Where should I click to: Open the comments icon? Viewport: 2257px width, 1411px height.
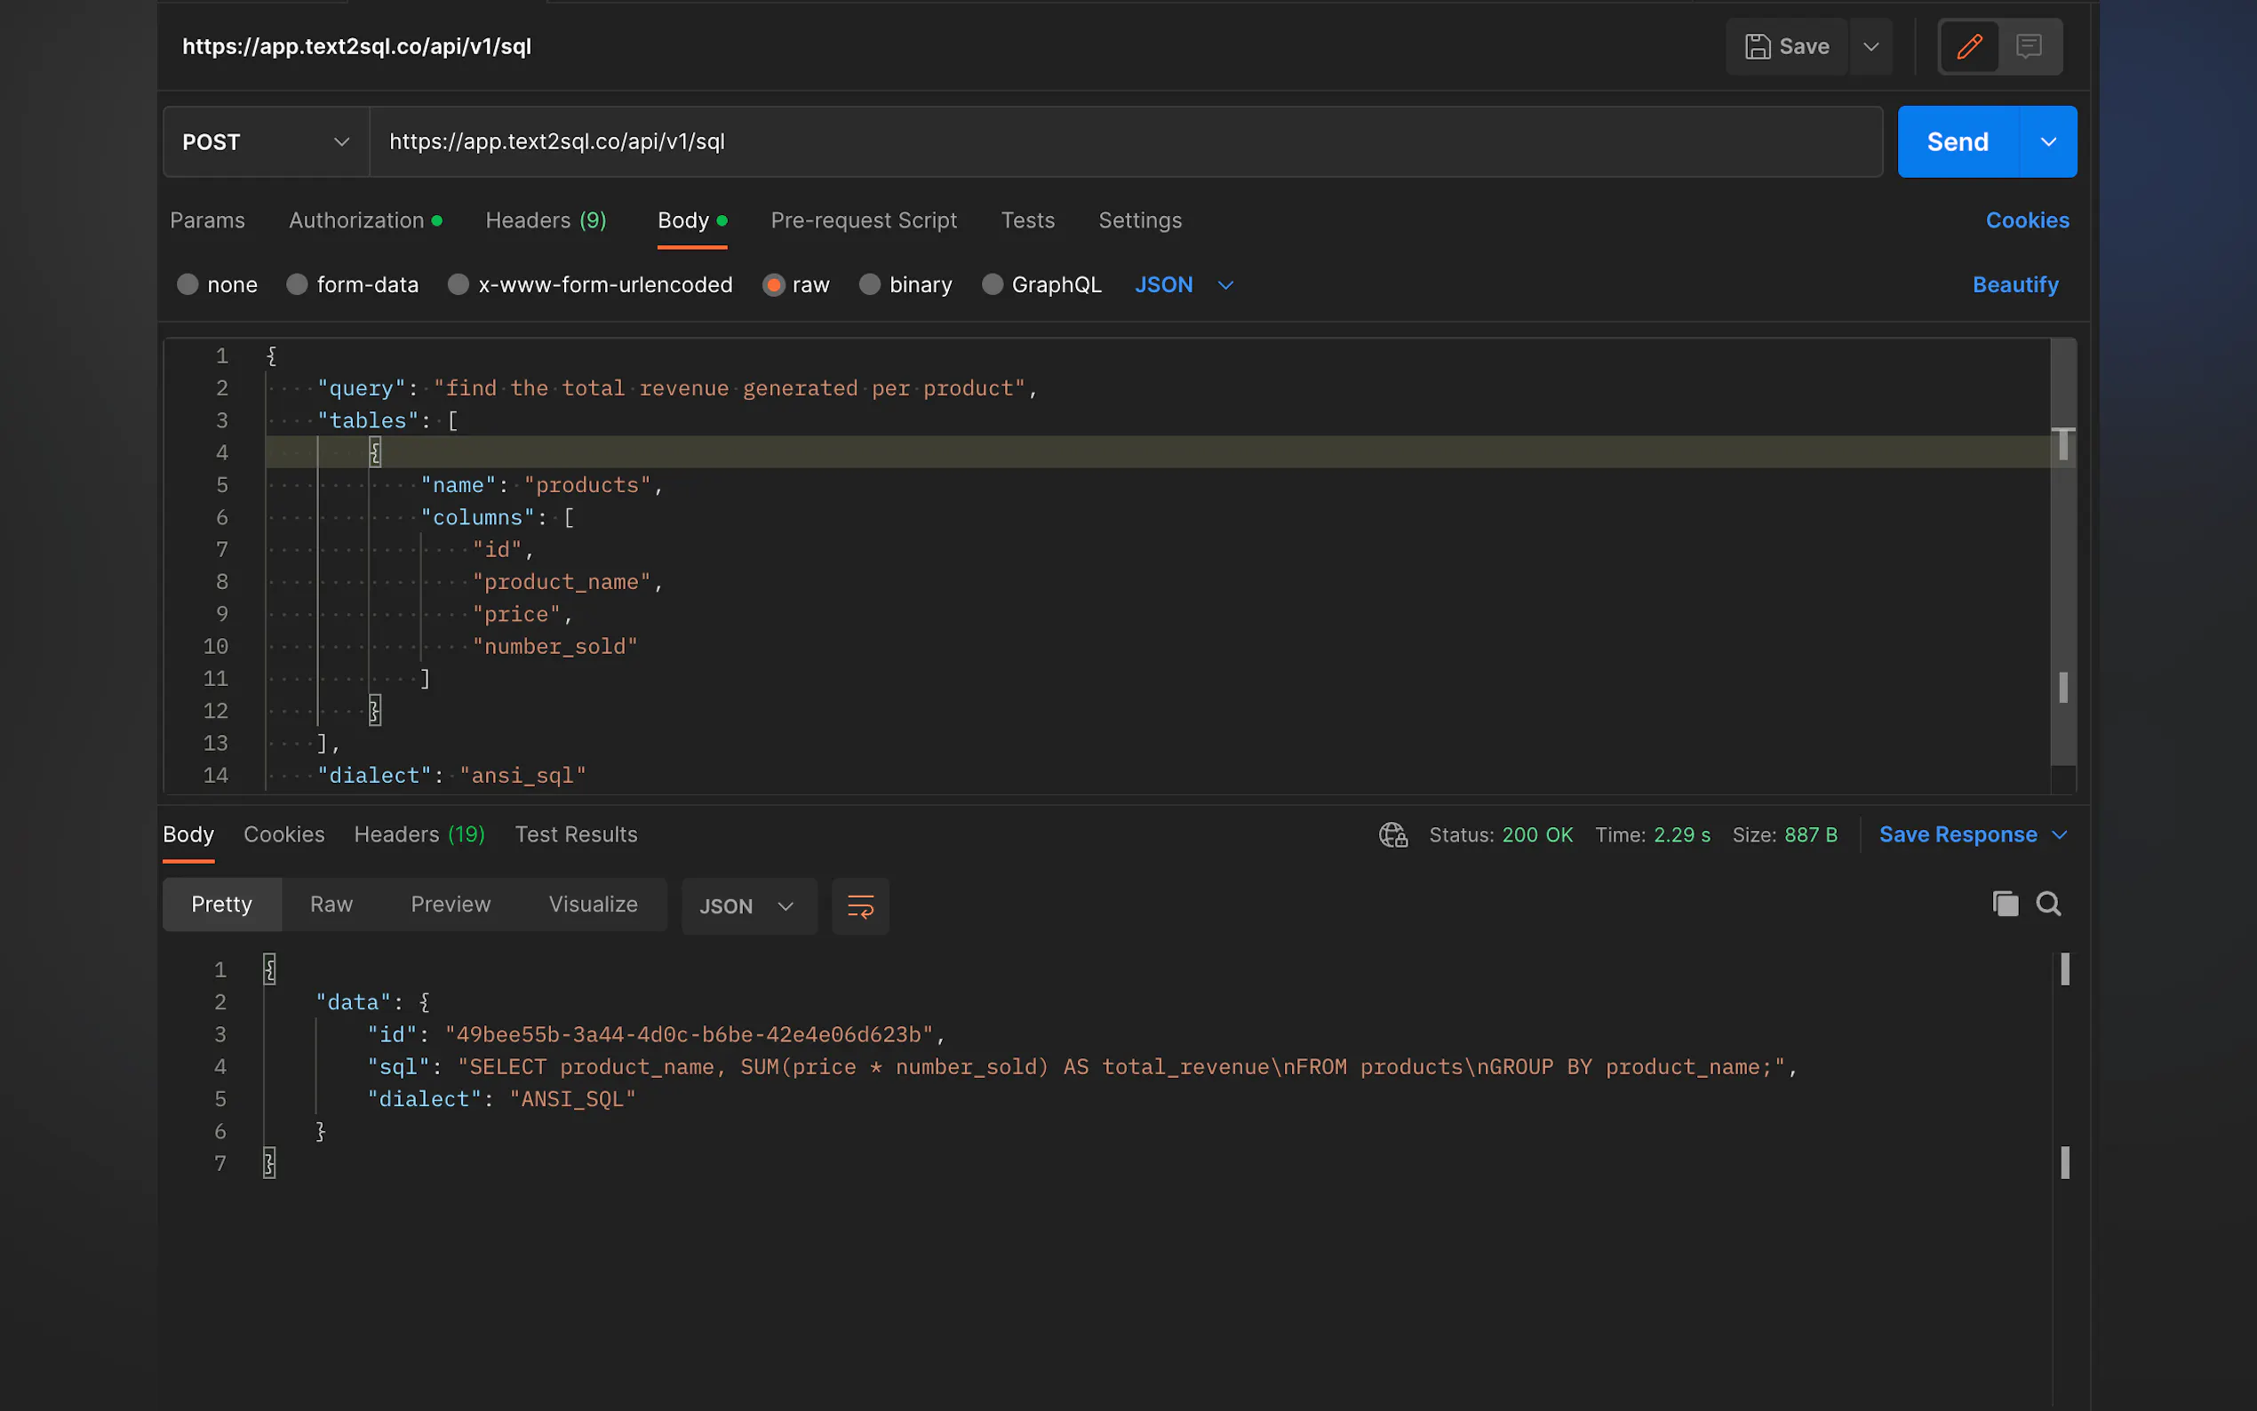pos(2029,45)
